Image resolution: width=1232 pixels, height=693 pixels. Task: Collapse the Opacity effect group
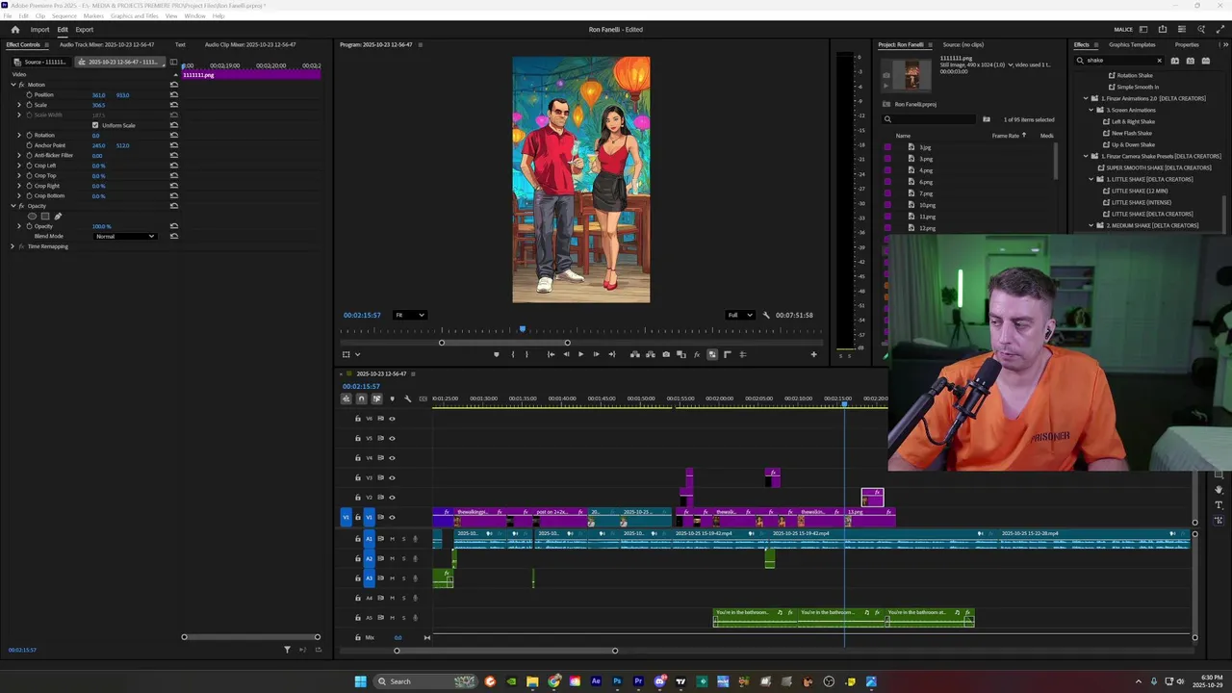(x=13, y=206)
